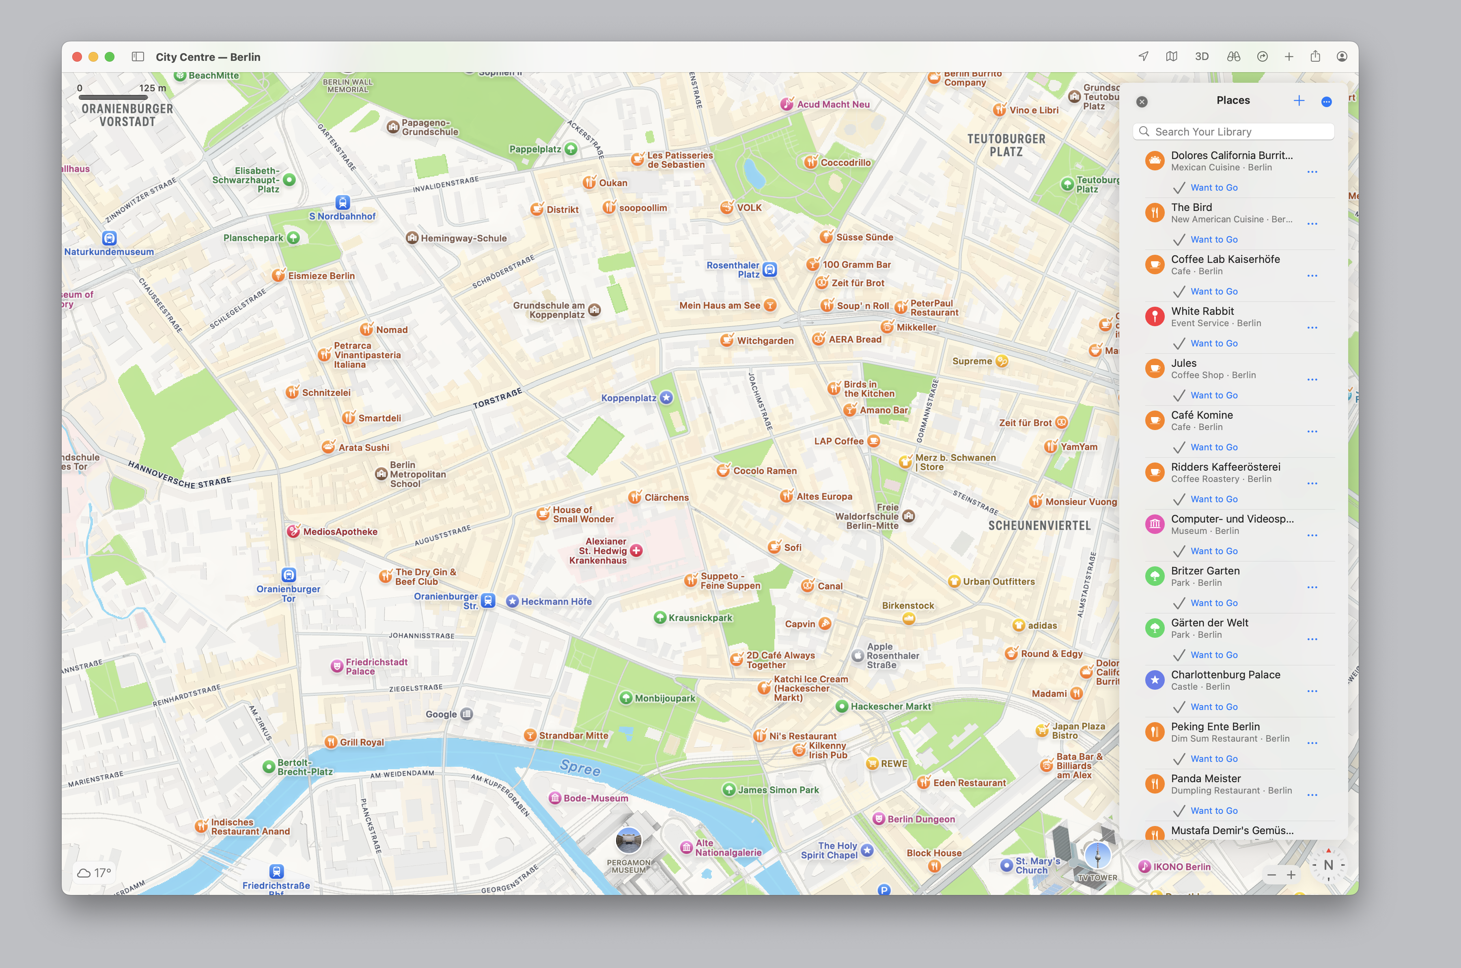Viewport: 1461px width, 968px height.
Task: Select Clärchens restaurant marker
Action: coord(635,497)
